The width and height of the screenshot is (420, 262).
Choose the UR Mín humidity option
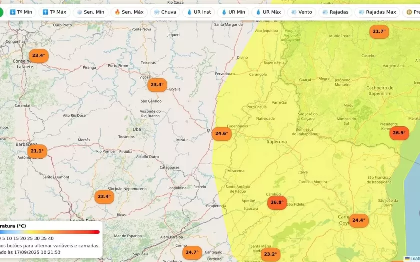(x=233, y=12)
